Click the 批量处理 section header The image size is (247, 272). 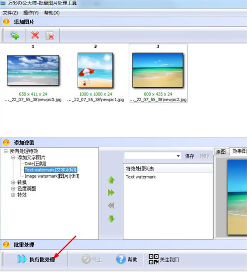[x=24, y=245]
